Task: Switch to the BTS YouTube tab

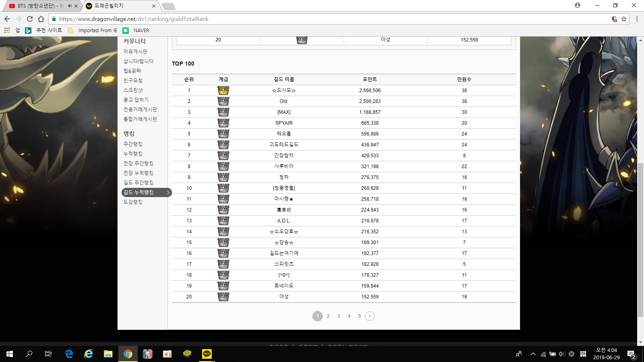Action: [38, 6]
